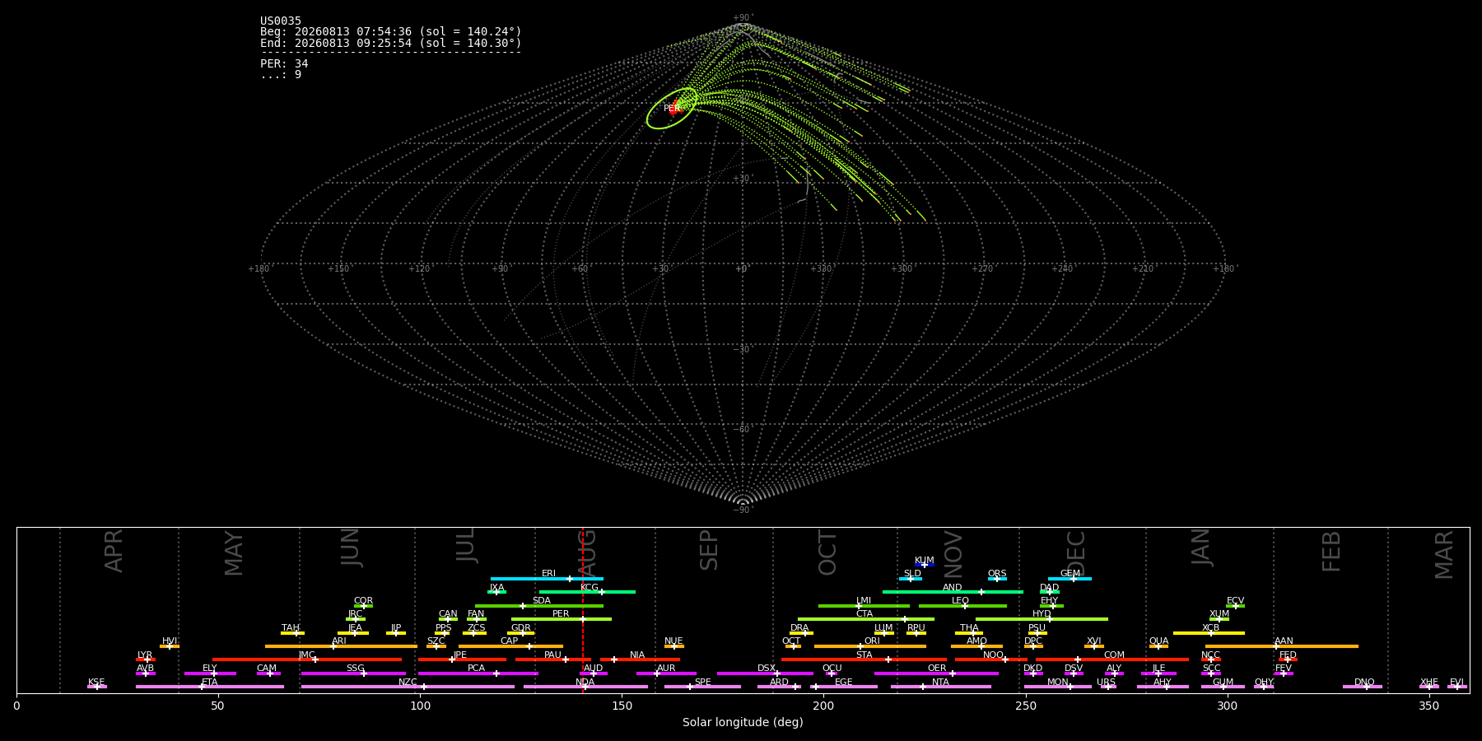Select the STA red shower bar
The height and width of the screenshot is (741, 1482).
point(864,659)
